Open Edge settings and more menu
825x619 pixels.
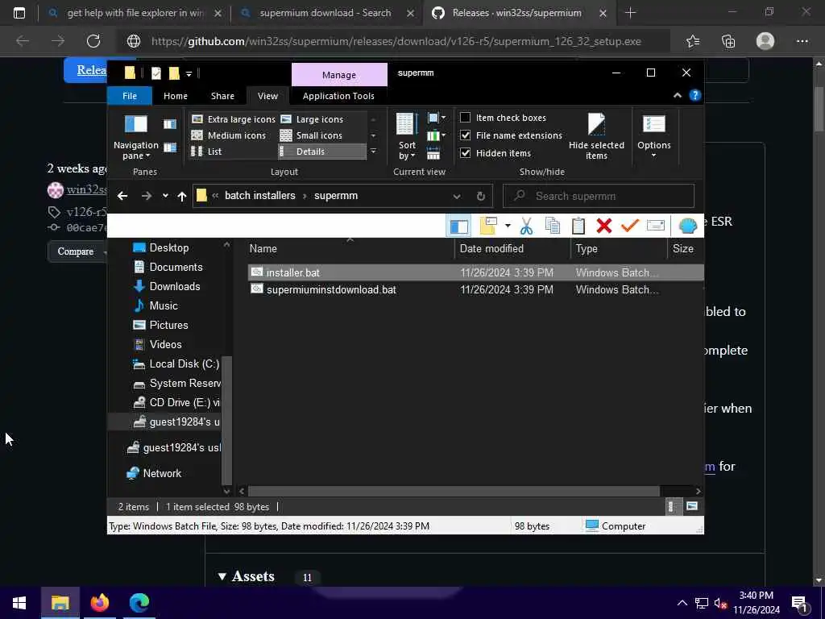802,41
